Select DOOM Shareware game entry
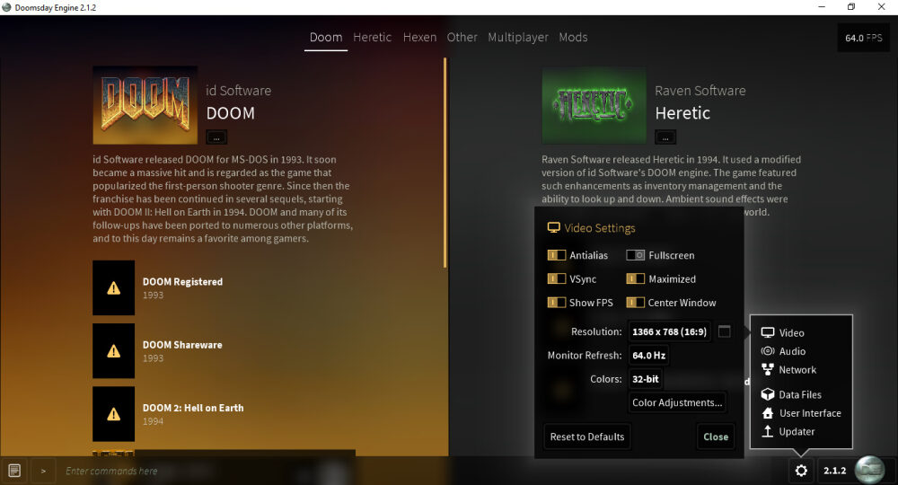Viewport: 898px width, 485px height. click(224, 350)
